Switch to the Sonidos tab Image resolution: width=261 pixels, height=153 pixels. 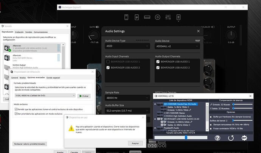tap(29, 32)
